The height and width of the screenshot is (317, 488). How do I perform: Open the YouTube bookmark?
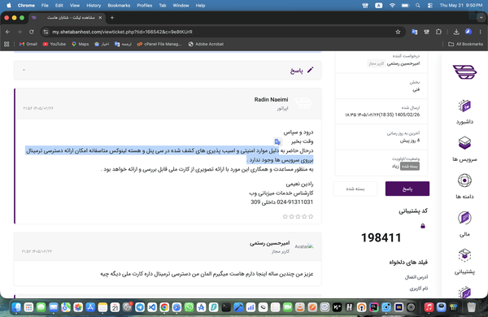tap(54, 44)
